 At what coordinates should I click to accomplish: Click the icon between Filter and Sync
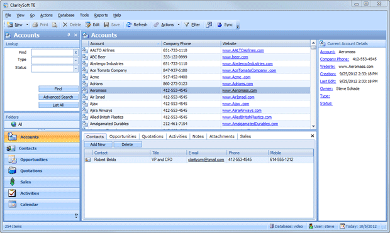209,24
